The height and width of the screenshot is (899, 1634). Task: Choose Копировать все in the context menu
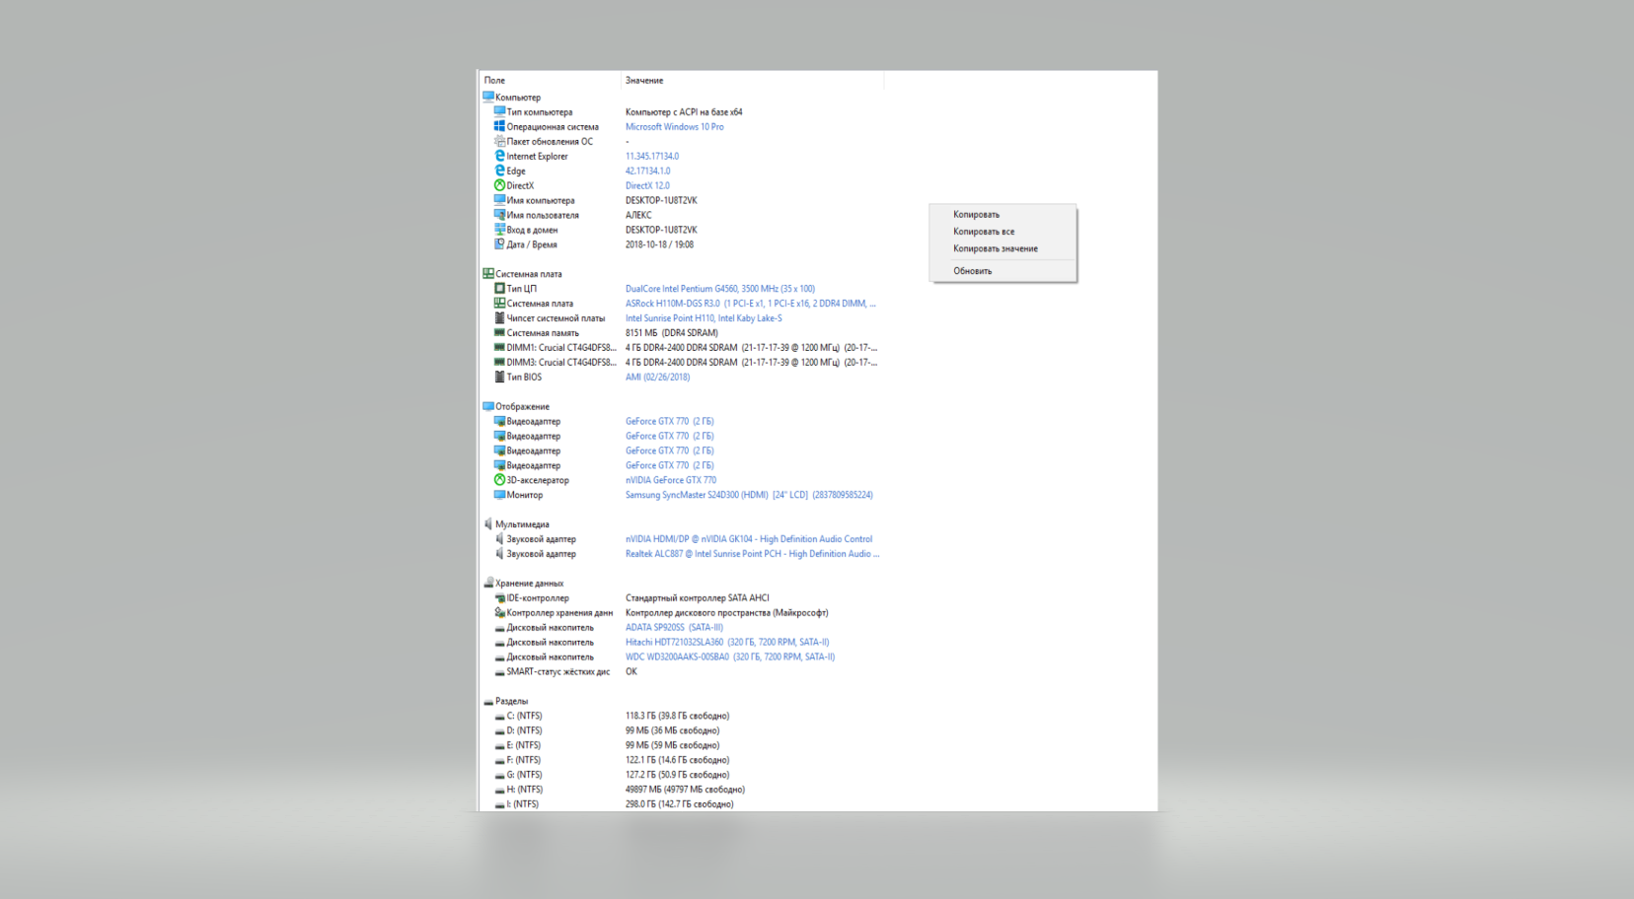[1003, 232]
